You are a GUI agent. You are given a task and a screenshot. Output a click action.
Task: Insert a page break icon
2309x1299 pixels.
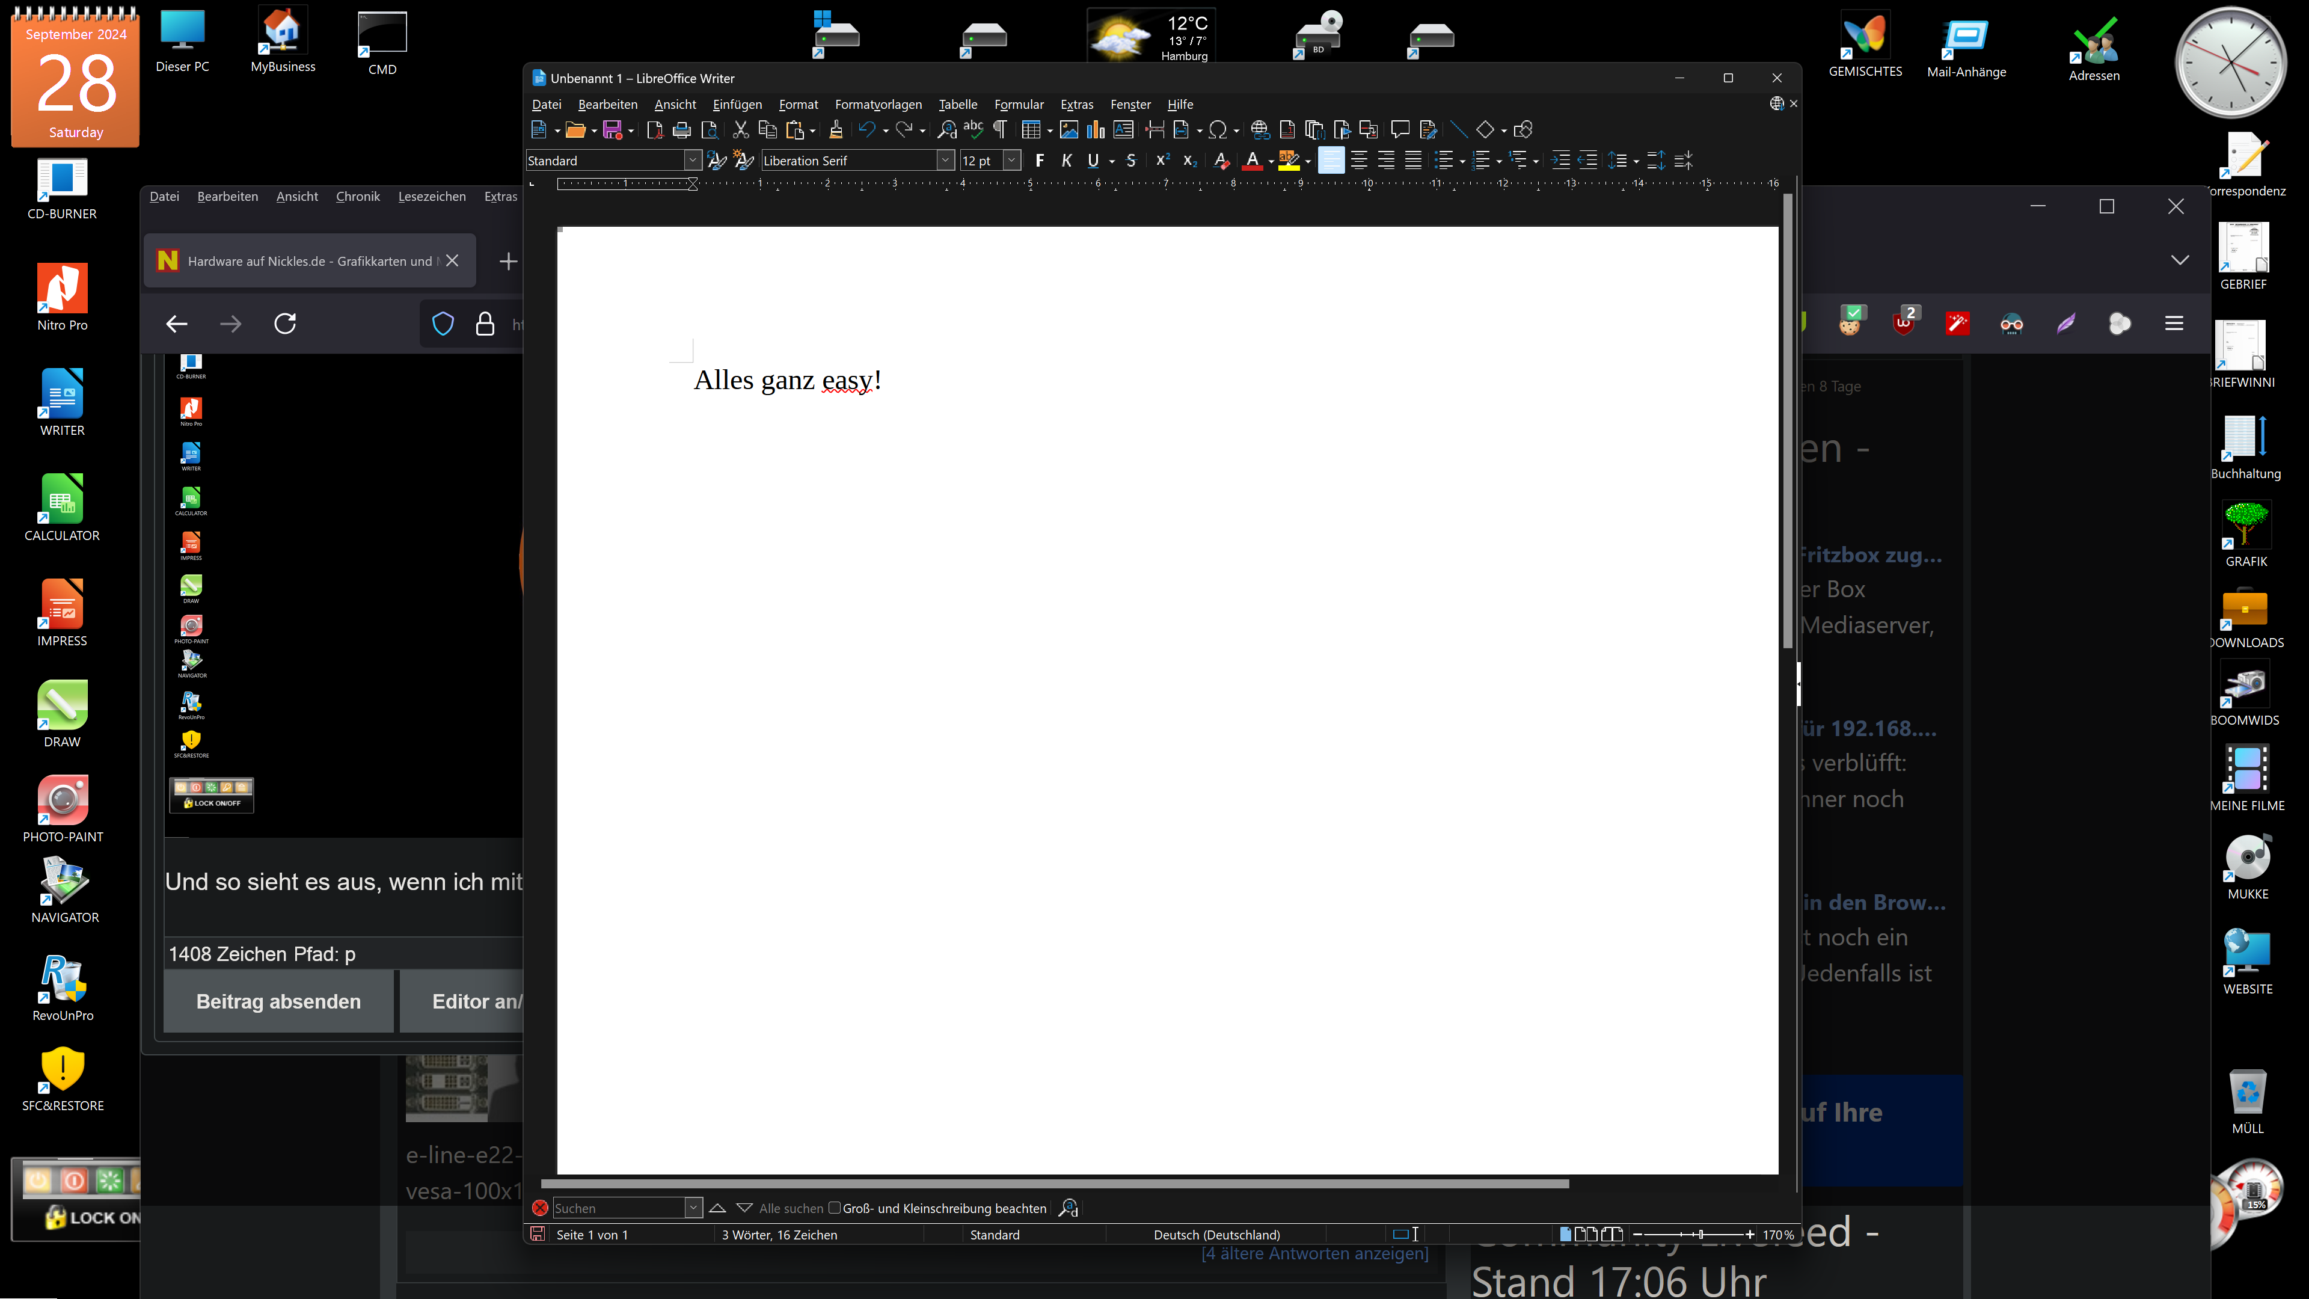(x=1154, y=131)
